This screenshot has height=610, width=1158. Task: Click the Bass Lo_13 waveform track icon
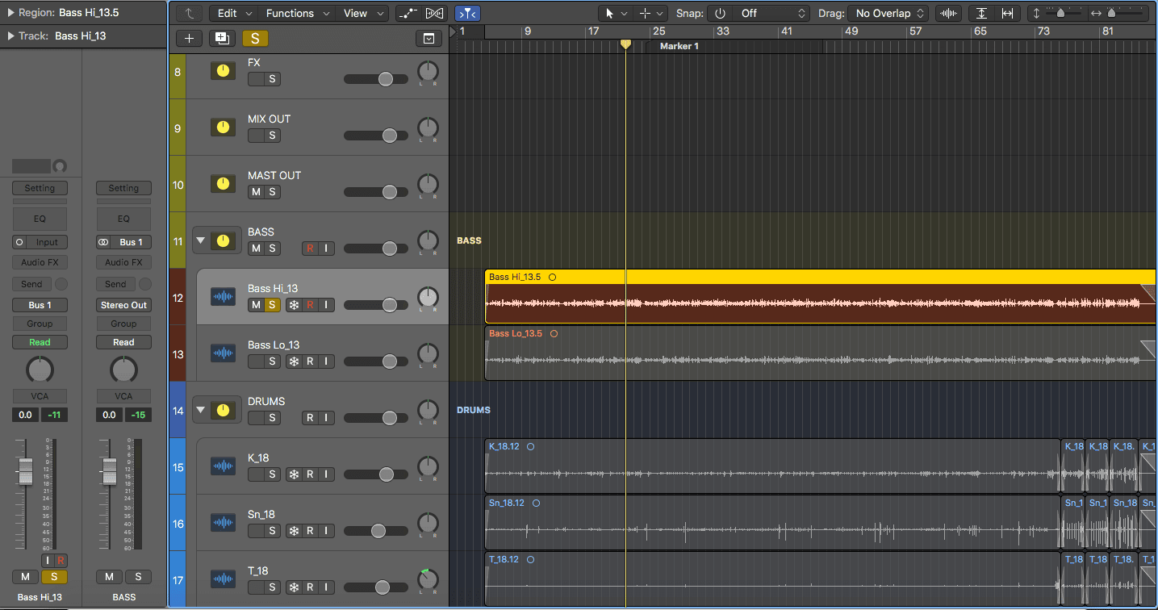pyautogui.click(x=224, y=353)
